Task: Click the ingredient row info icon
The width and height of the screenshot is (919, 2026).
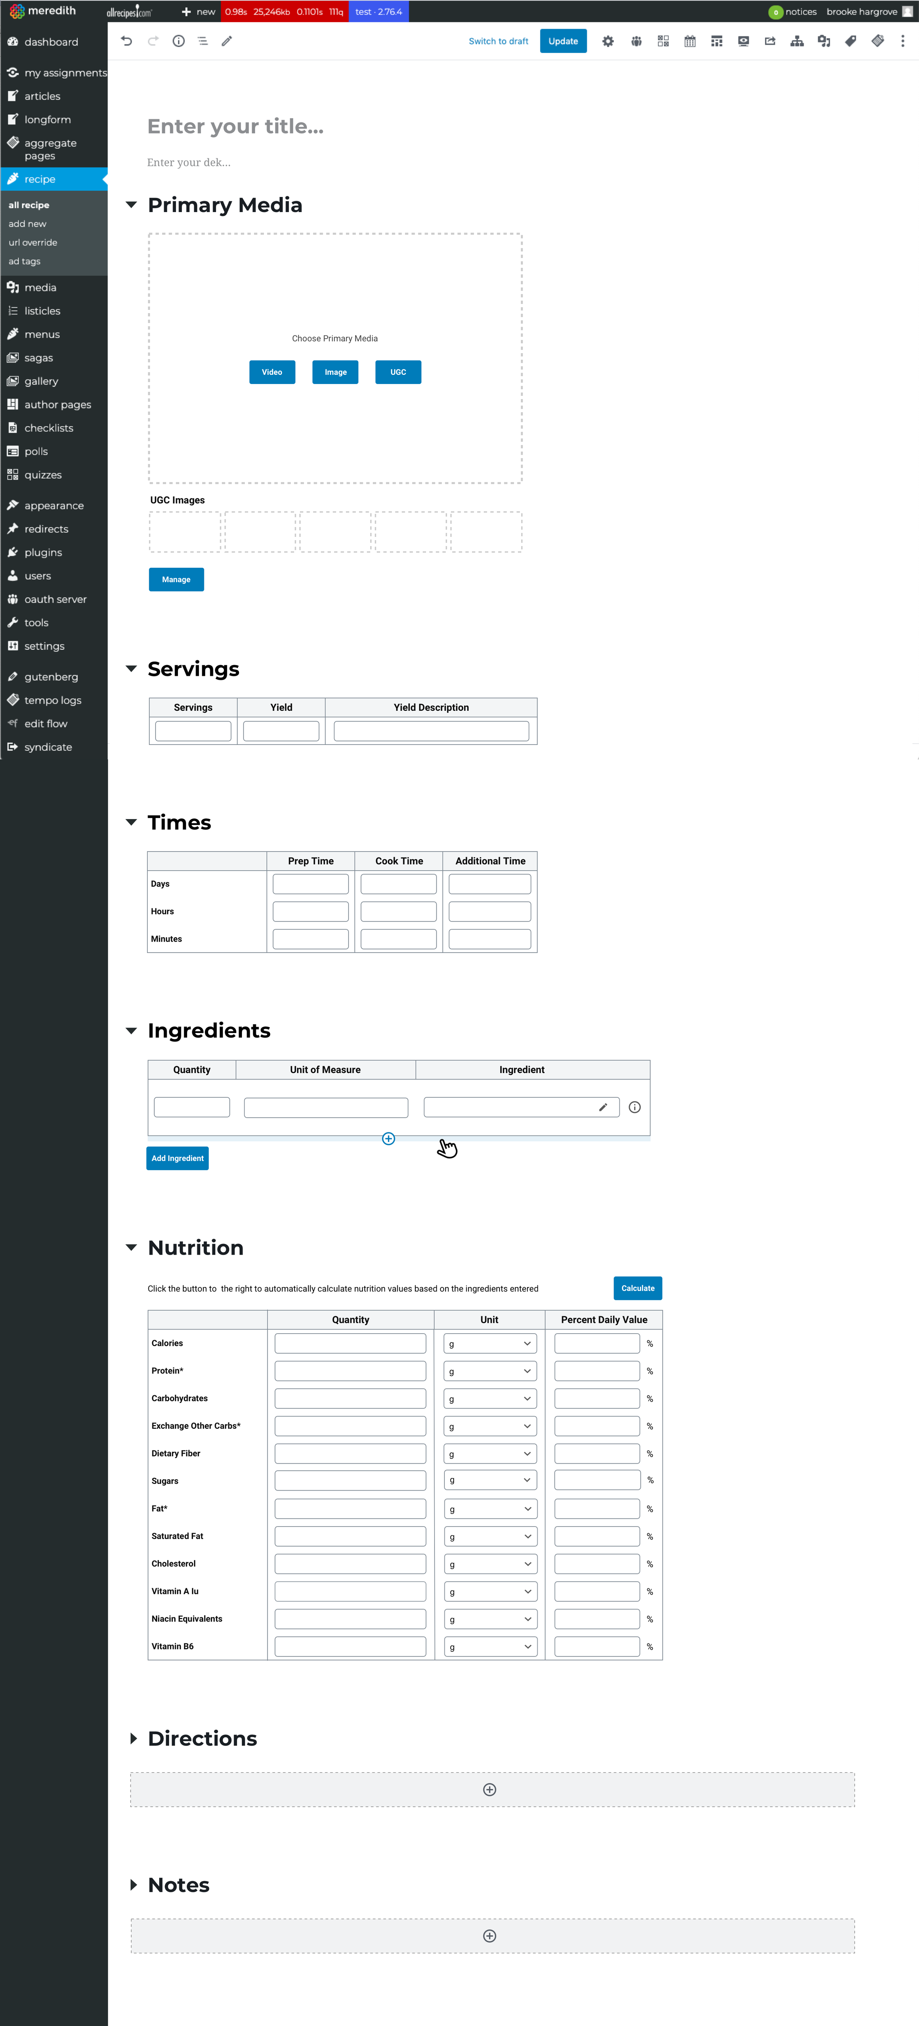Action: (634, 1107)
